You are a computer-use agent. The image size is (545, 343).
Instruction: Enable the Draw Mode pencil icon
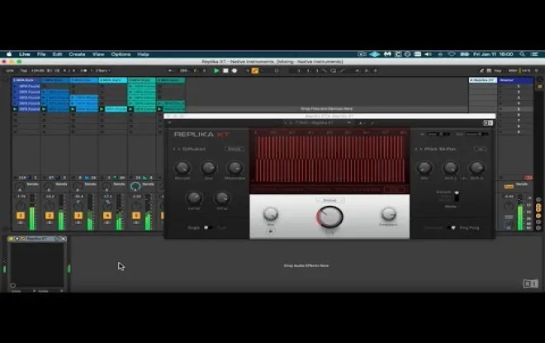(x=481, y=70)
